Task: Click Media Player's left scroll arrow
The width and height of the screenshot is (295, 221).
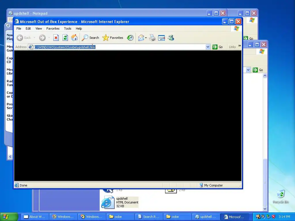Action: coord(10,157)
